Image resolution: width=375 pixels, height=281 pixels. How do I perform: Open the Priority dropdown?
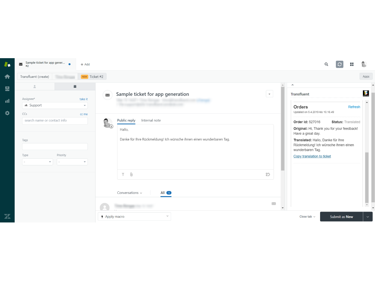click(x=72, y=162)
